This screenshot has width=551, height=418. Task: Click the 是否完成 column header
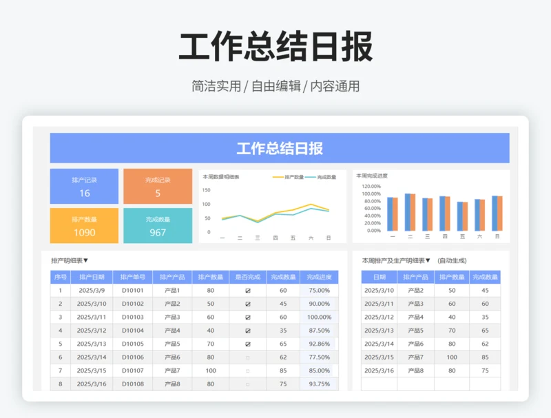(248, 278)
